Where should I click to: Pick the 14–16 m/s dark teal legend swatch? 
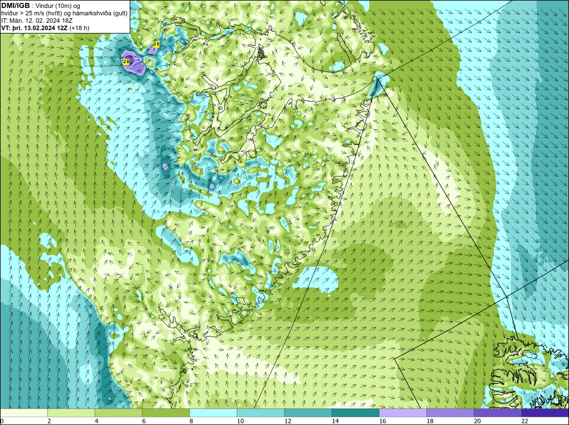point(356,413)
